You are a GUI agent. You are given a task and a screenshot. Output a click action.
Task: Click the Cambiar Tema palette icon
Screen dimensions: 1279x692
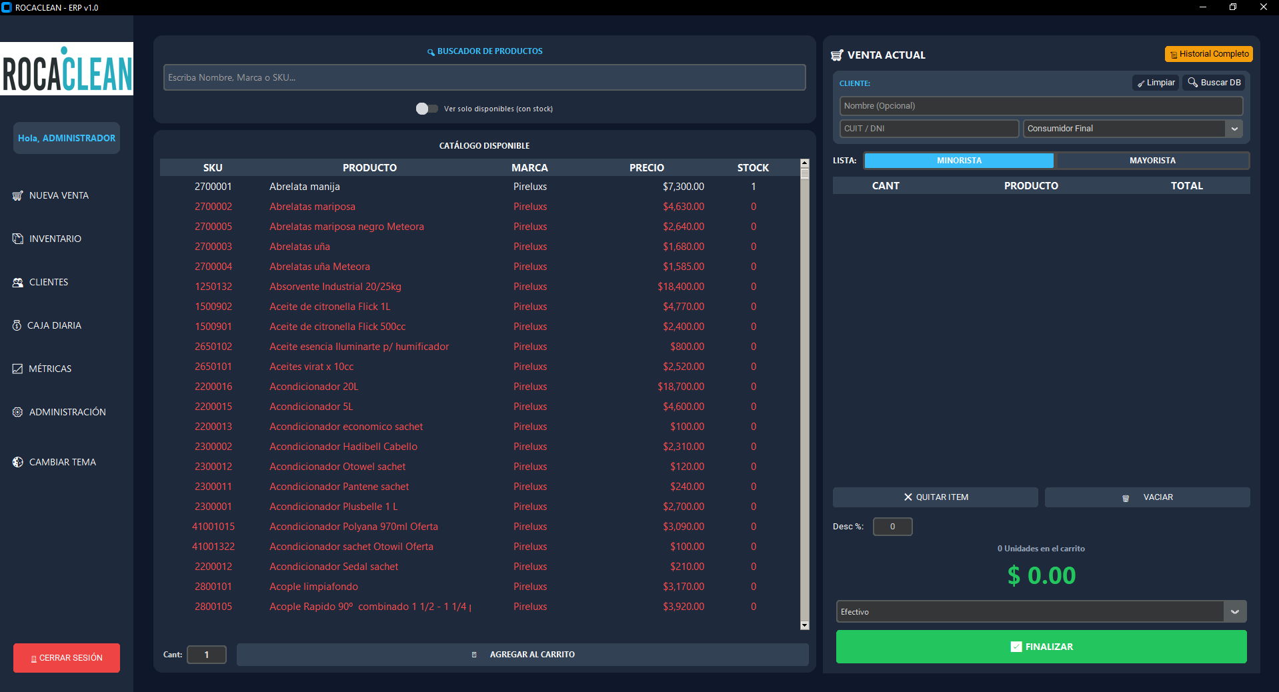pyautogui.click(x=18, y=462)
